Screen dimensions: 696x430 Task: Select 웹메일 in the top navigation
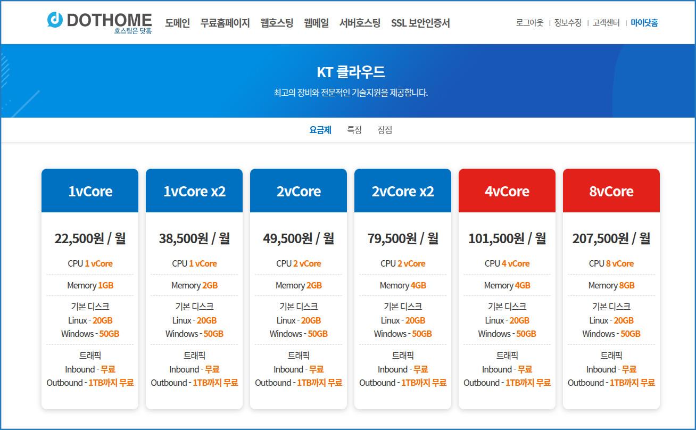316,23
